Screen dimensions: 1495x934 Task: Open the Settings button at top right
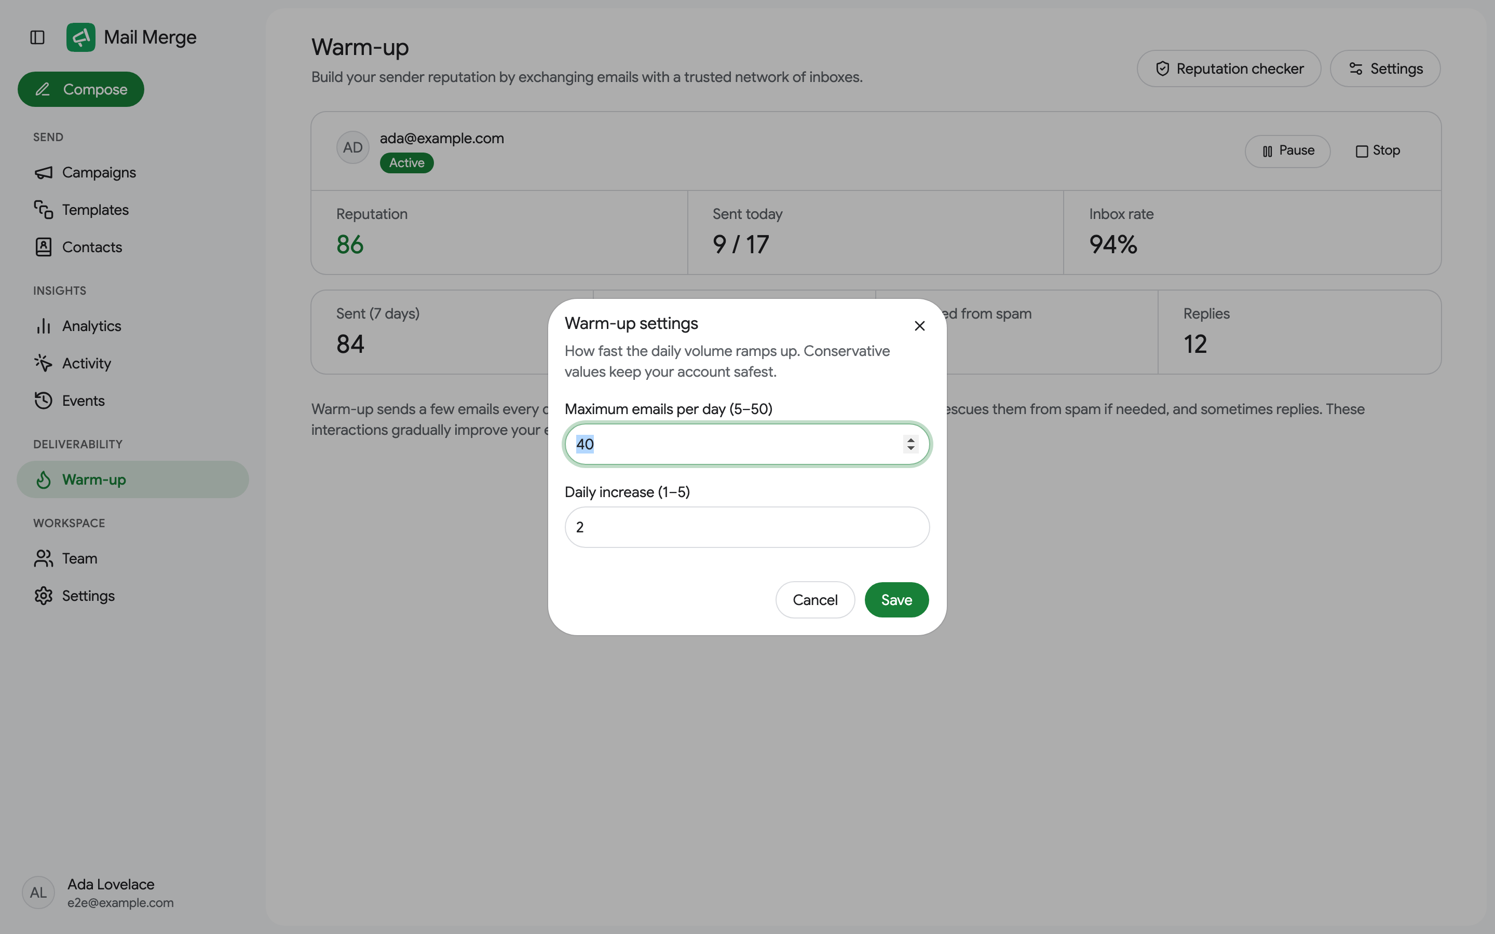point(1385,68)
